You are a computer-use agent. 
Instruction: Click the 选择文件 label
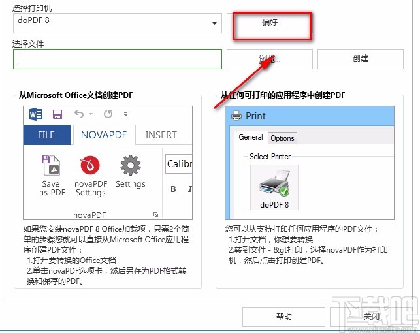(28, 44)
